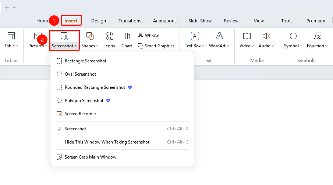Viewport: 333px width, 185px height.
Task: Choose Rectangle Screenshot from menu
Action: (x=122, y=61)
